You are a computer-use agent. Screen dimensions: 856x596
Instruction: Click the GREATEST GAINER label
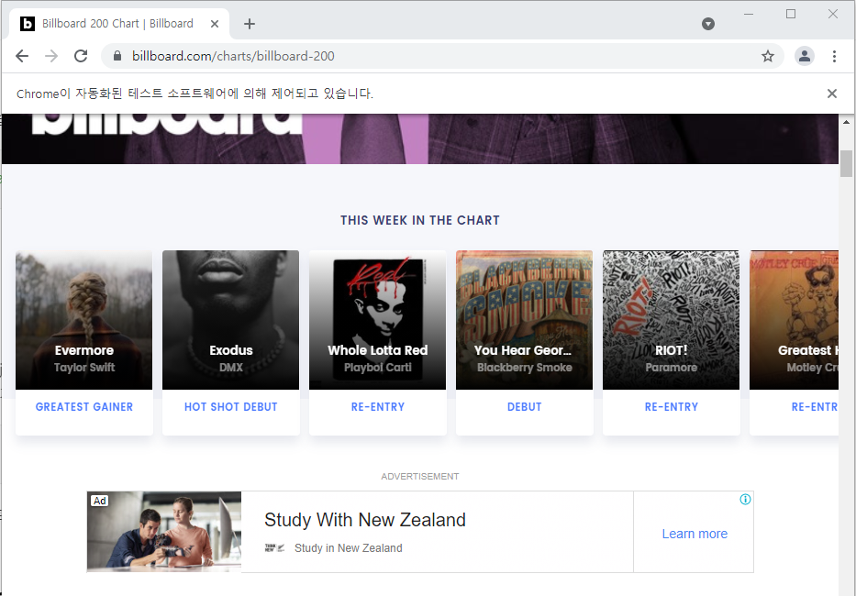tap(84, 406)
